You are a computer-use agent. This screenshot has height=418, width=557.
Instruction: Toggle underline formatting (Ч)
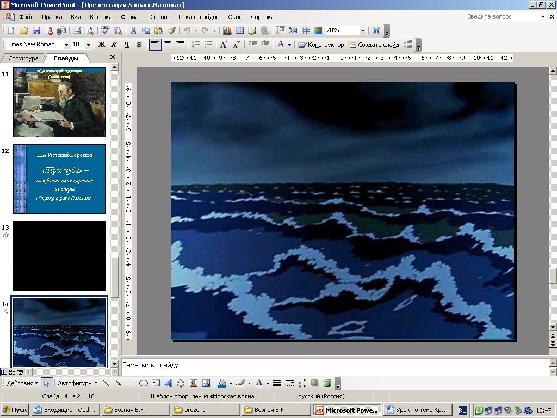click(126, 45)
